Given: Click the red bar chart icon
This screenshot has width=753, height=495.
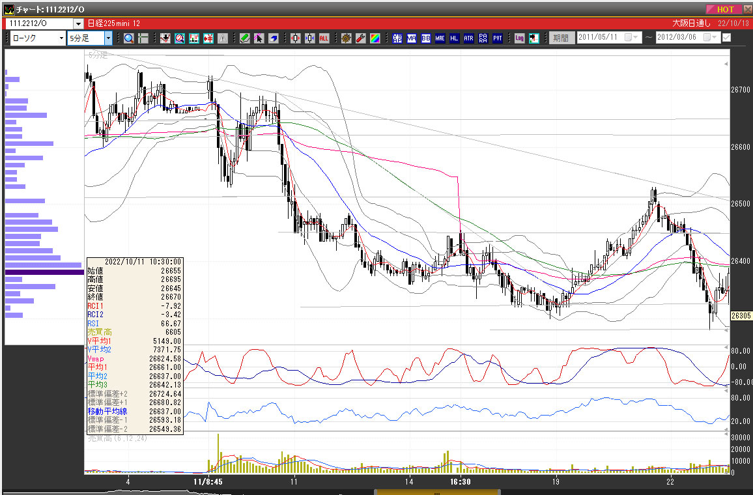Looking at the screenshot, I should tap(194, 38).
